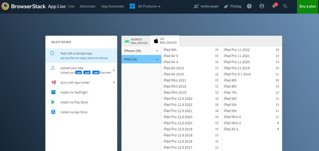
Task: Click the .aab file type badge
Action: click(96, 73)
